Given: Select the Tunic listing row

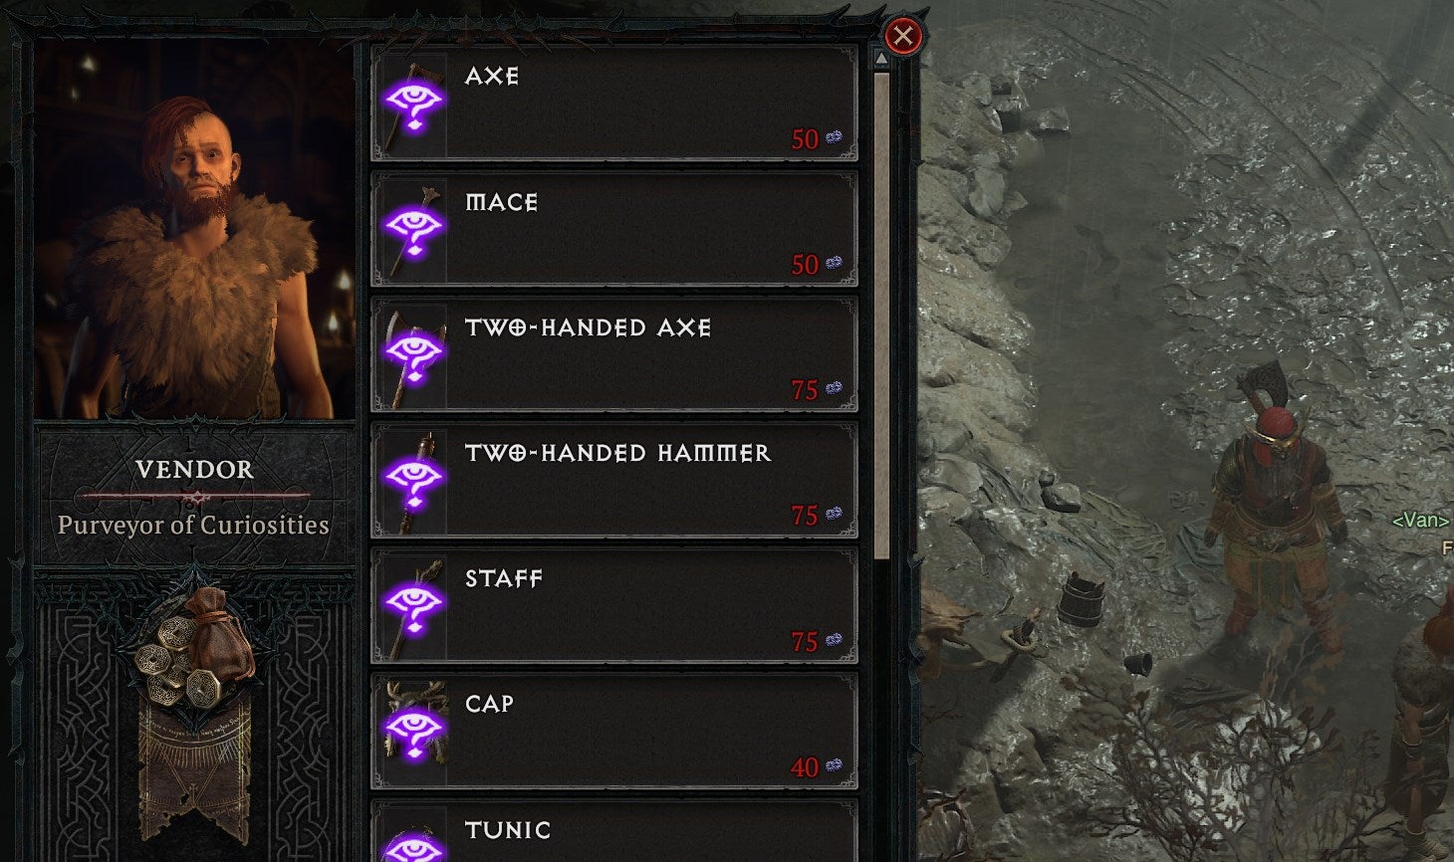Looking at the screenshot, I should coord(614,832).
